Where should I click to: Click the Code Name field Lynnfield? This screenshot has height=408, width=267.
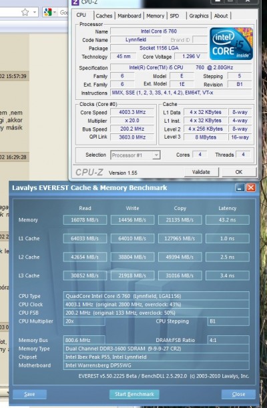click(x=136, y=39)
